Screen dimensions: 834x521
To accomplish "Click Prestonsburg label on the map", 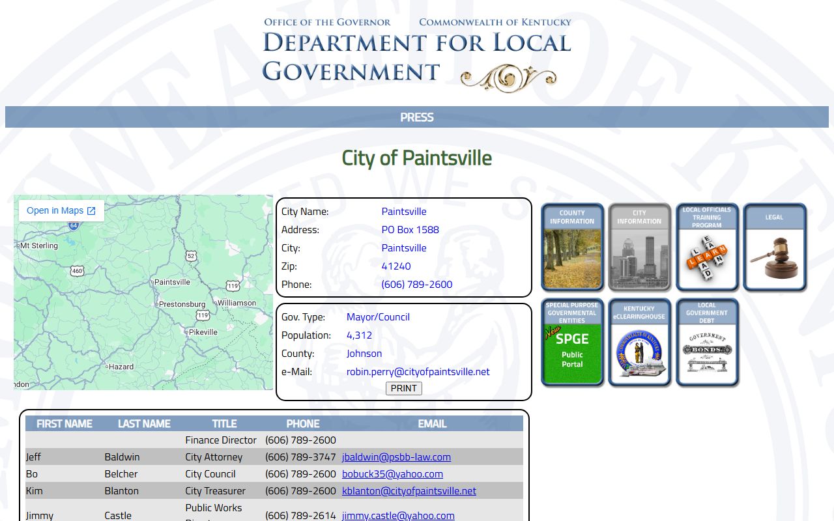I will coord(182,304).
